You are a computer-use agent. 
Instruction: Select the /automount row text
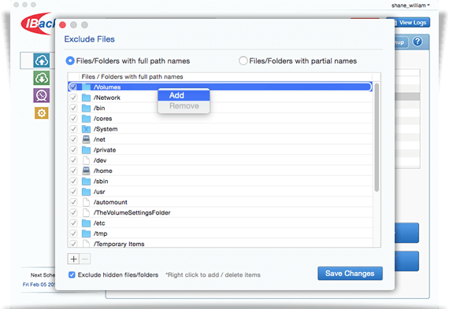(x=110, y=202)
